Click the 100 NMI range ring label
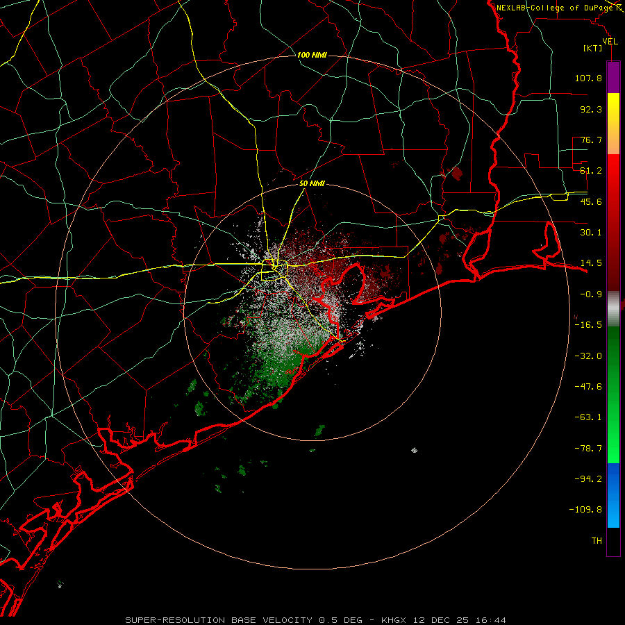 click(x=312, y=55)
